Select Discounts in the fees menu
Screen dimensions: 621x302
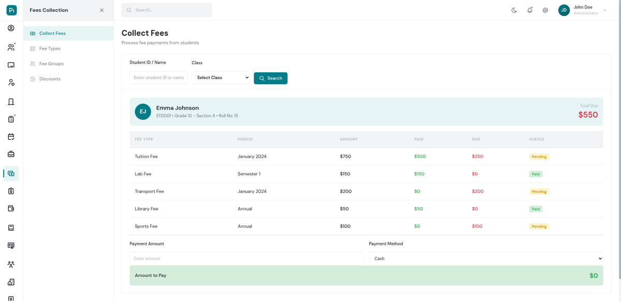[50, 79]
